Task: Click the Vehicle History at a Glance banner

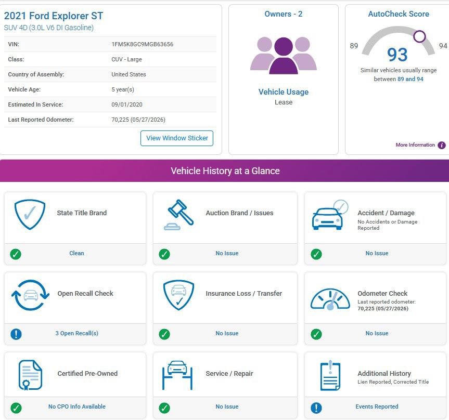Action: pos(225,171)
